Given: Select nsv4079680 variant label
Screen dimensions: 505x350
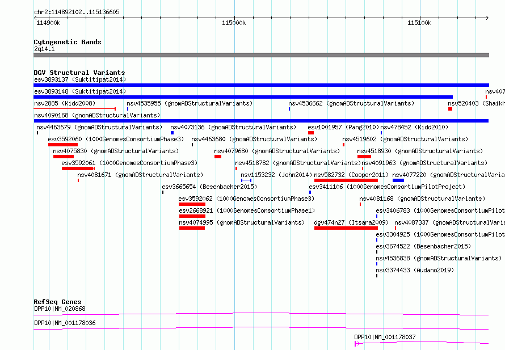Looking at the screenshot, I should 277,151.
